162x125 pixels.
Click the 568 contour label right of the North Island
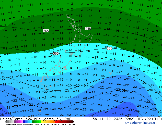(x=88, y=29)
